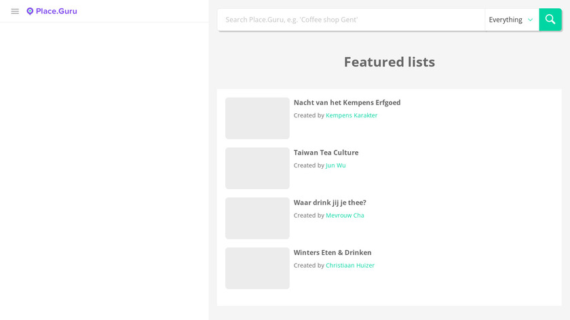Focus the Search Place.Guru input field

click(351, 20)
